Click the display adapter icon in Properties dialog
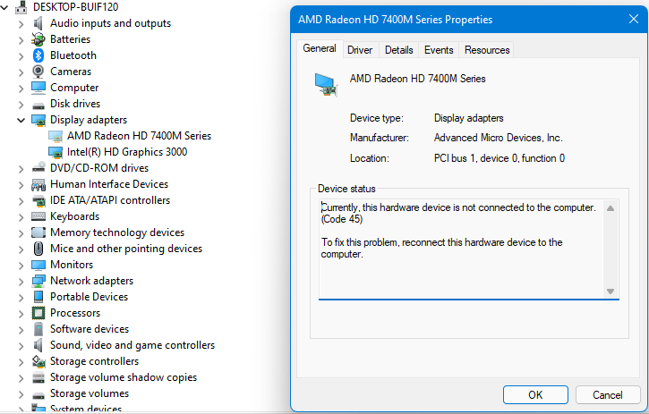This screenshot has width=649, height=414. 326,85
